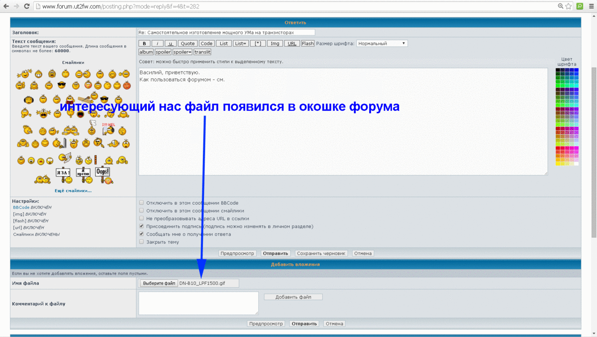Click the "Добавить файл" button
The width and height of the screenshot is (597, 337).
point(293,297)
